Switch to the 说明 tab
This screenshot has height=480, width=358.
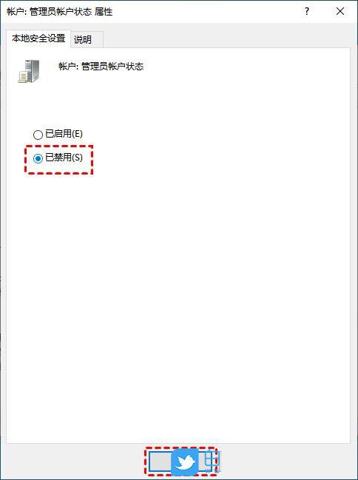(83, 39)
